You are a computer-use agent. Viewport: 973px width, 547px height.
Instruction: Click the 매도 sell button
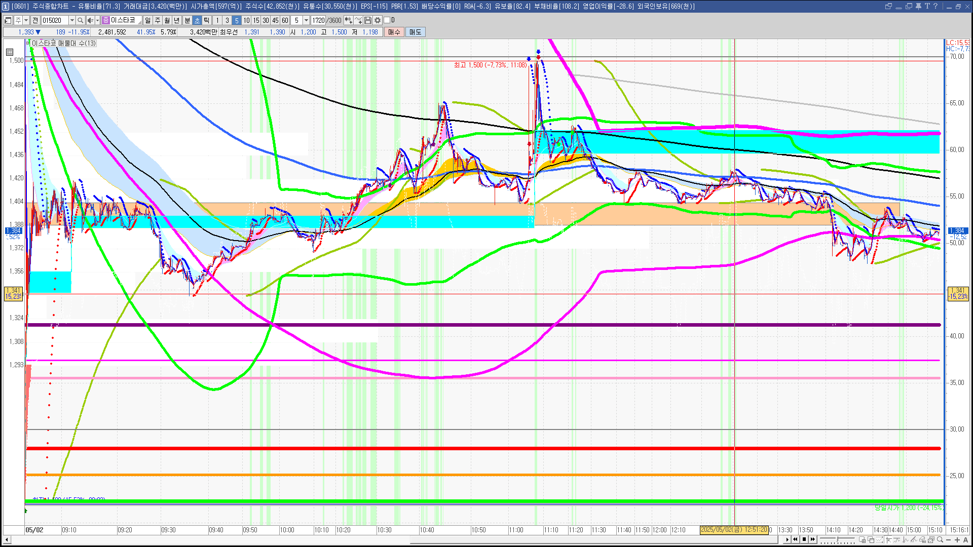pos(415,32)
